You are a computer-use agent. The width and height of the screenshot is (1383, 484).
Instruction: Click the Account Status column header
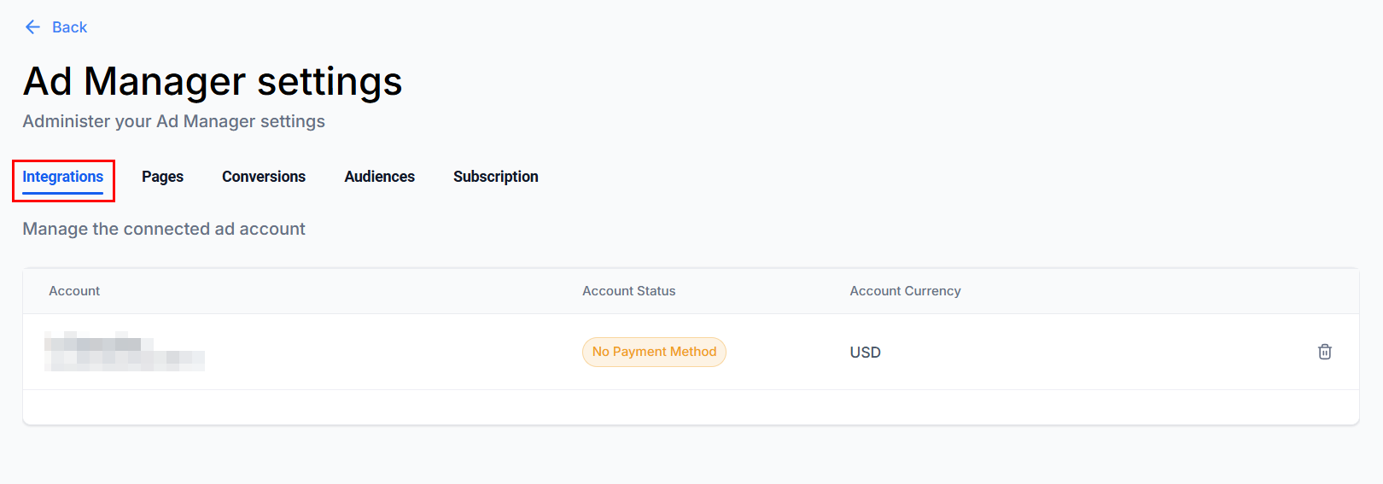pos(628,291)
